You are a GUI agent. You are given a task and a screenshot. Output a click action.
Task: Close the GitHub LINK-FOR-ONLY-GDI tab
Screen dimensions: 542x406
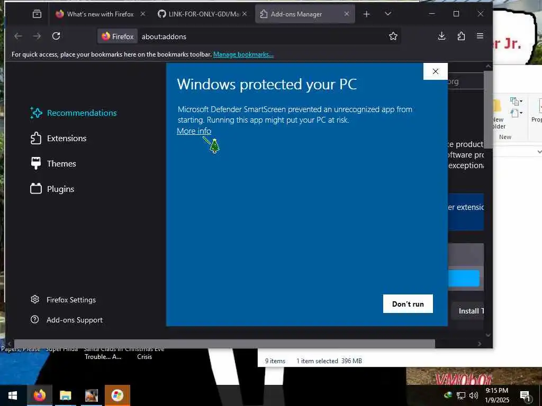[x=245, y=14]
